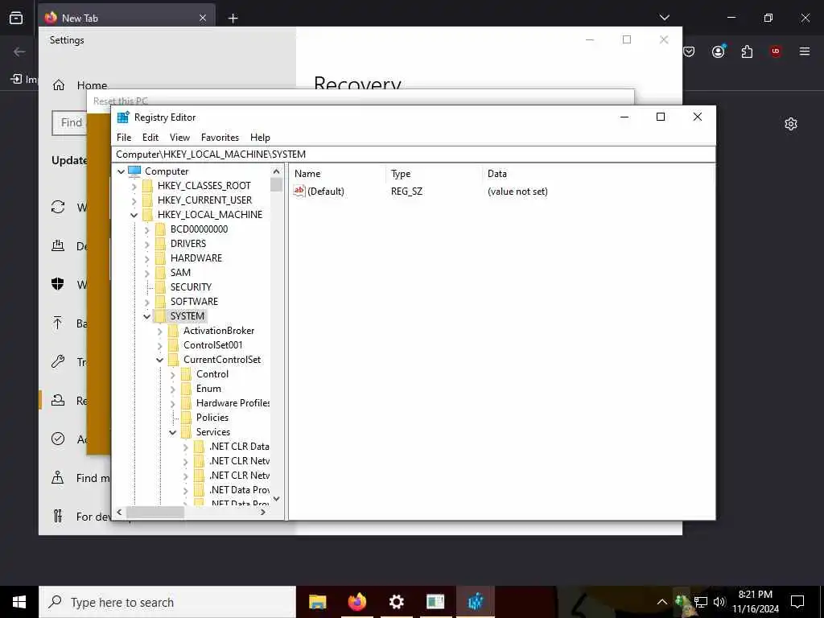Select the Policies key folder icon

click(x=187, y=418)
